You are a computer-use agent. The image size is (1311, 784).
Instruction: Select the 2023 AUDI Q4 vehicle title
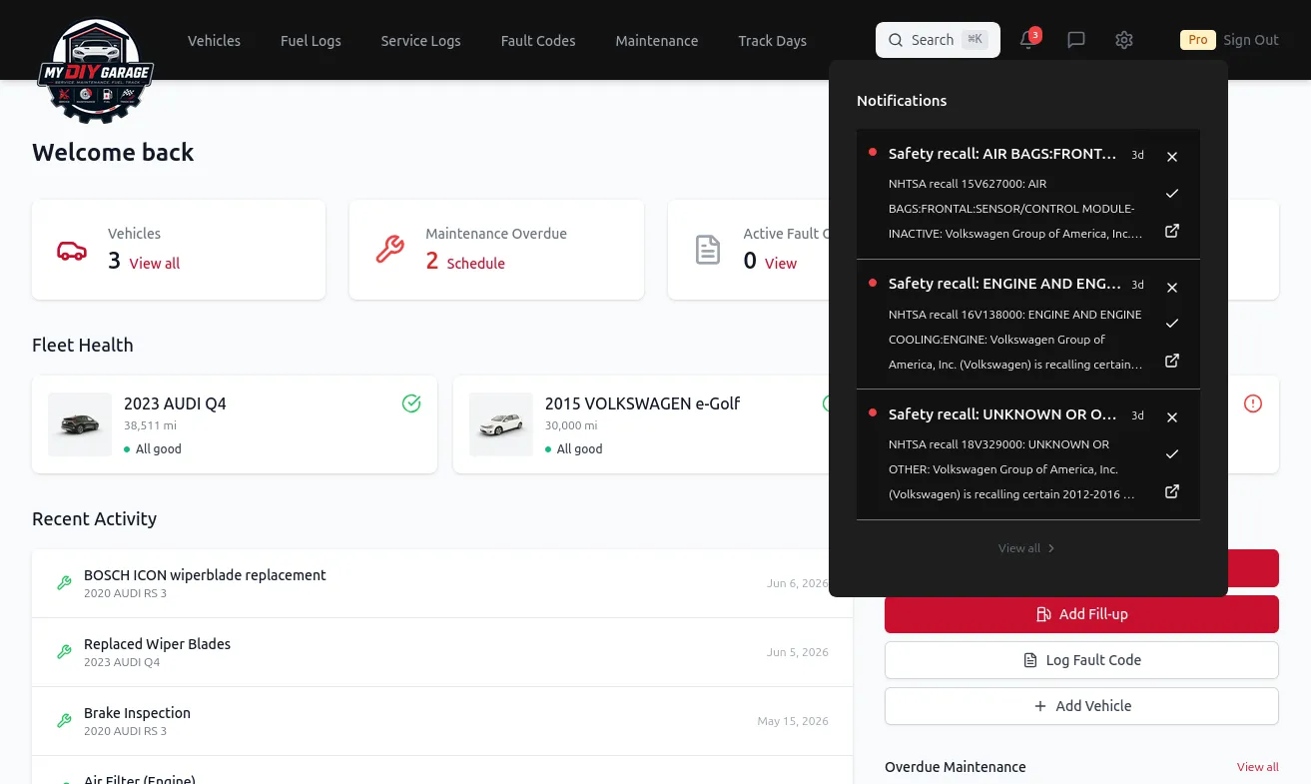[x=175, y=403]
